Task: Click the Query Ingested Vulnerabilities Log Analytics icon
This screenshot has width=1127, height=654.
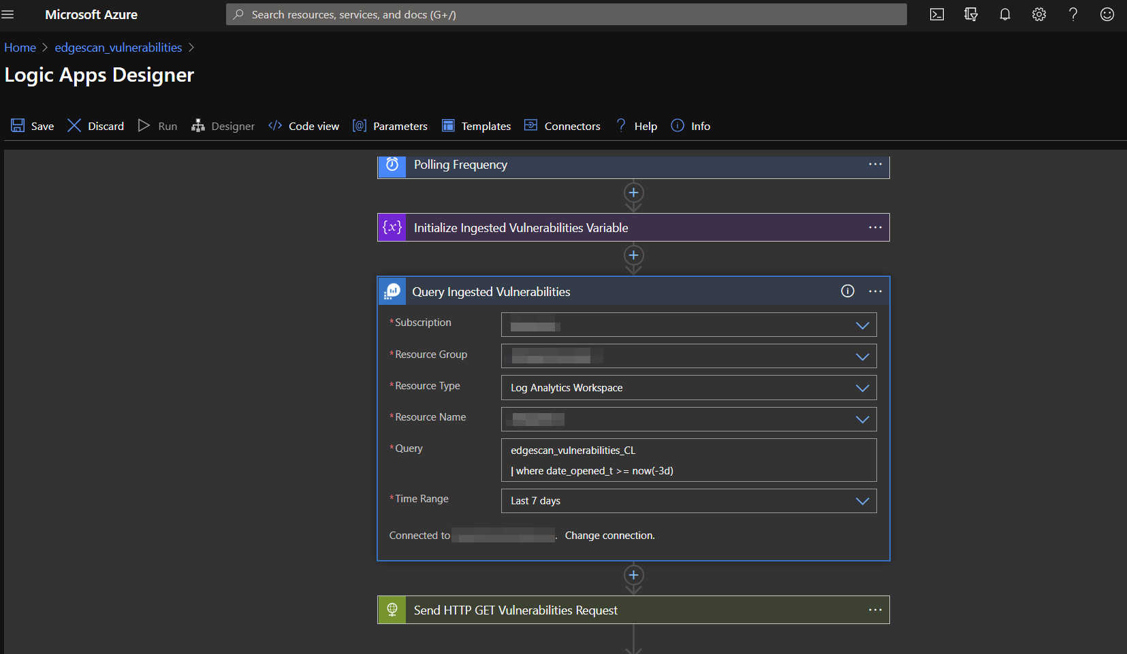Action: 392,291
